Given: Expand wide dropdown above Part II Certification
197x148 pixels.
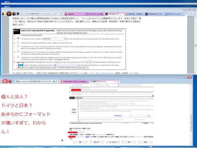Looking at the screenshot, I should (153, 96).
